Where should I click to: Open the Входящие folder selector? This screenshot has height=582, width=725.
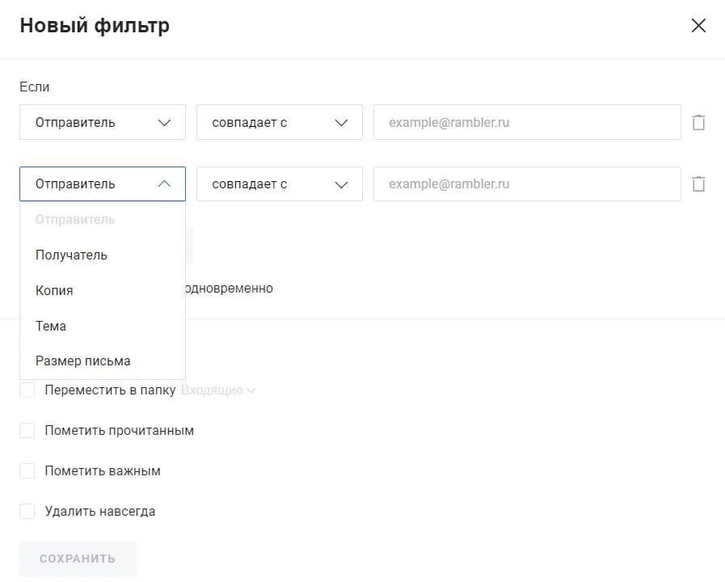pos(218,390)
